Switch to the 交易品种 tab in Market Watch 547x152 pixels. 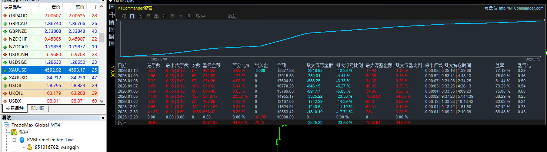point(15,108)
